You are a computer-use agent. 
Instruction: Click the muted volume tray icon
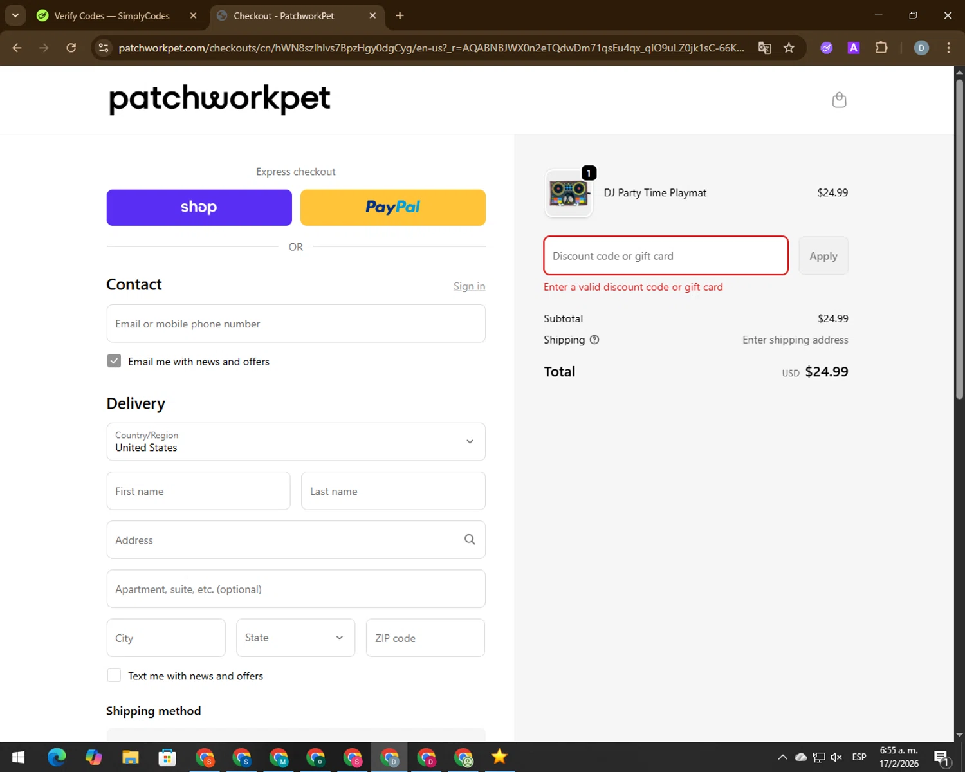(x=836, y=757)
